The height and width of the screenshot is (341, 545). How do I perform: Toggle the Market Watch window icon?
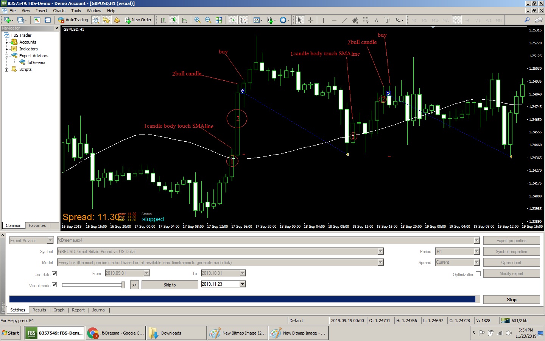[37, 20]
